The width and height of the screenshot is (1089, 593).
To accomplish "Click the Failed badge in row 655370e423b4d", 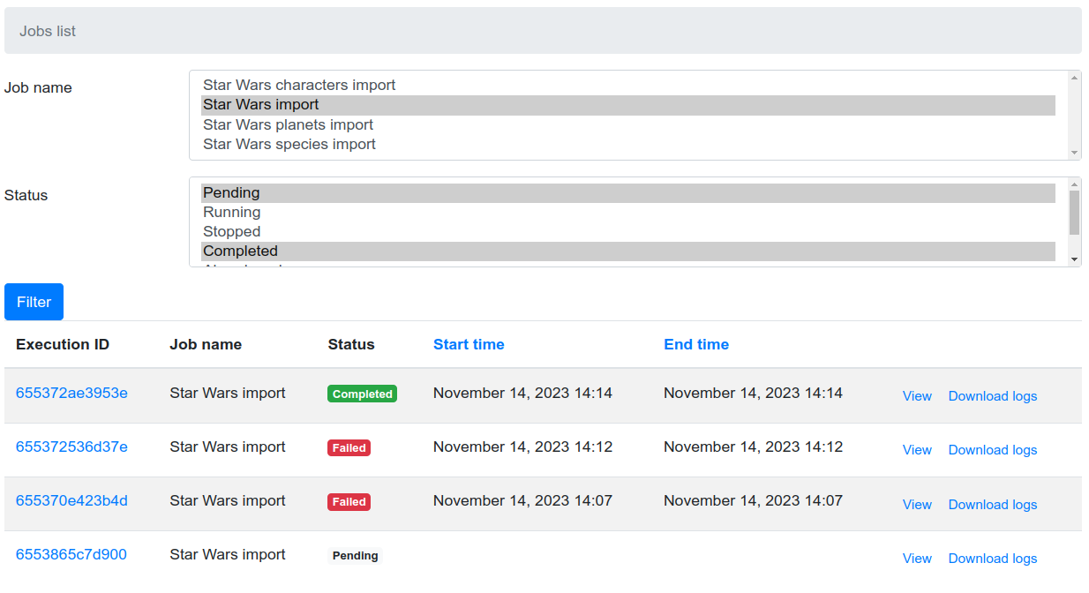I will pyautogui.click(x=349, y=502).
